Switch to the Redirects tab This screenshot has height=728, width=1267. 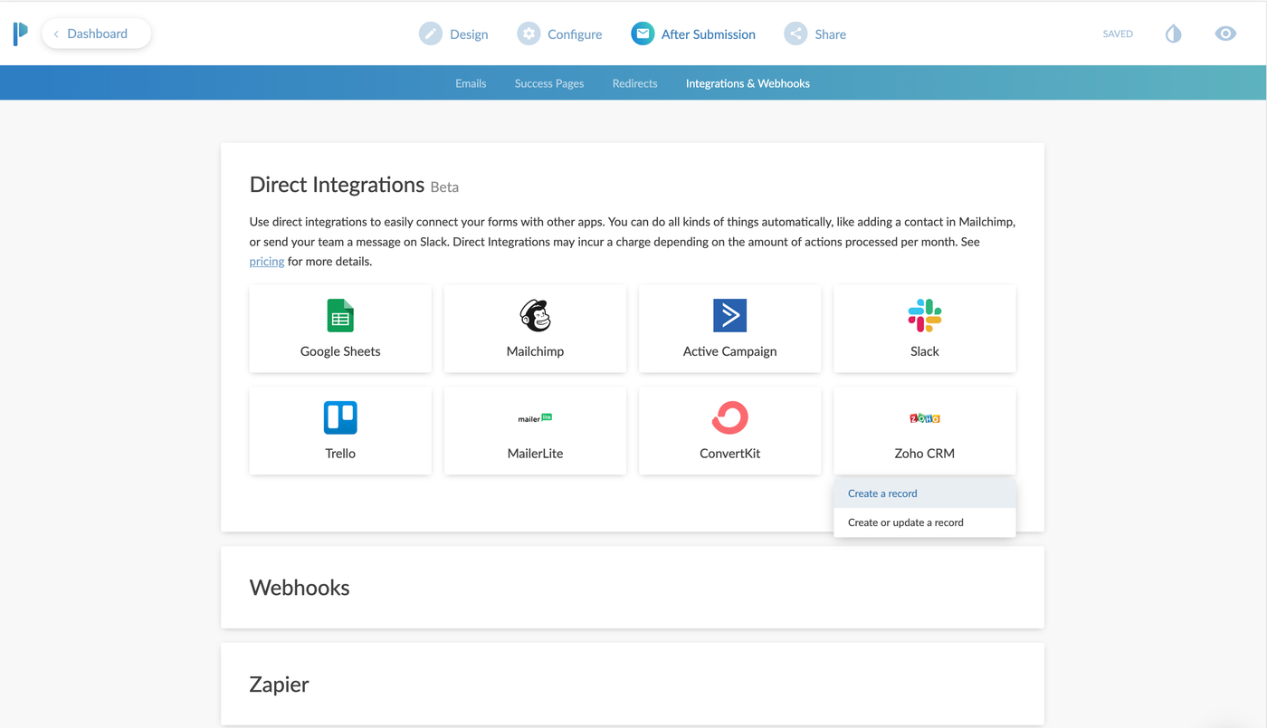[634, 82]
